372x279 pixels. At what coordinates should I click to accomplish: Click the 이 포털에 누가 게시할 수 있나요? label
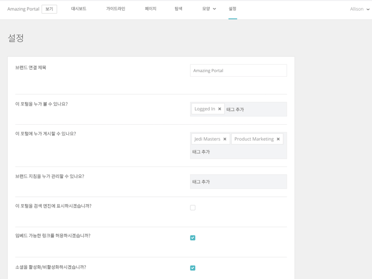tap(46, 134)
